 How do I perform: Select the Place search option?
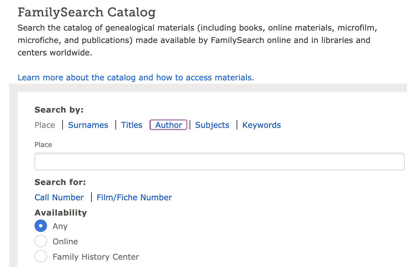(45, 125)
